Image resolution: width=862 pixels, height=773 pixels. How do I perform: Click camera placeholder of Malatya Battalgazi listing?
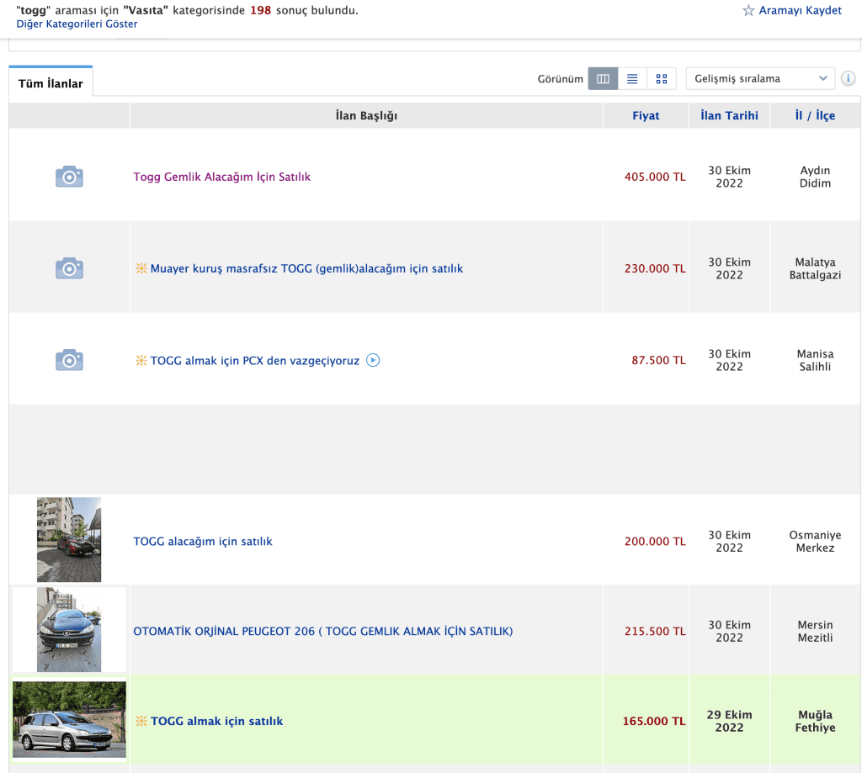point(69,268)
